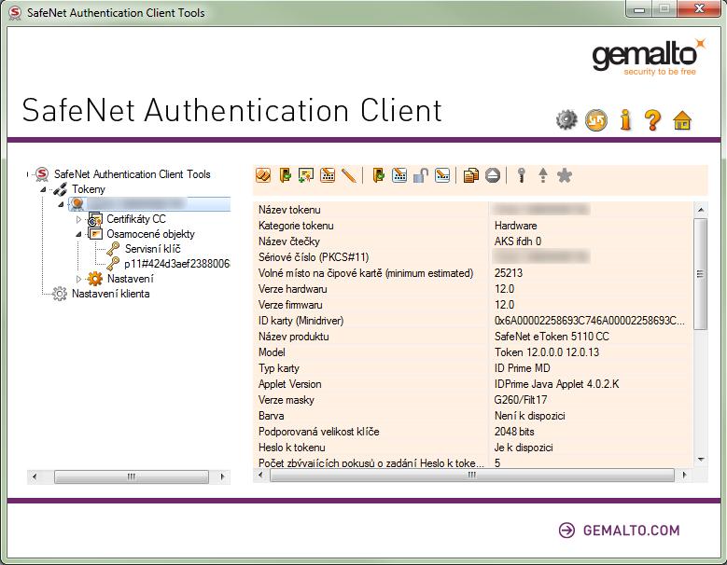Image resolution: width=727 pixels, height=565 pixels.
Task: Click the grey up-arrow toolbar icon
Action: click(x=543, y=175)
